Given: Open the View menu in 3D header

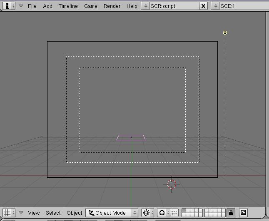Looking at the screenshot, I should click(34, 213).
